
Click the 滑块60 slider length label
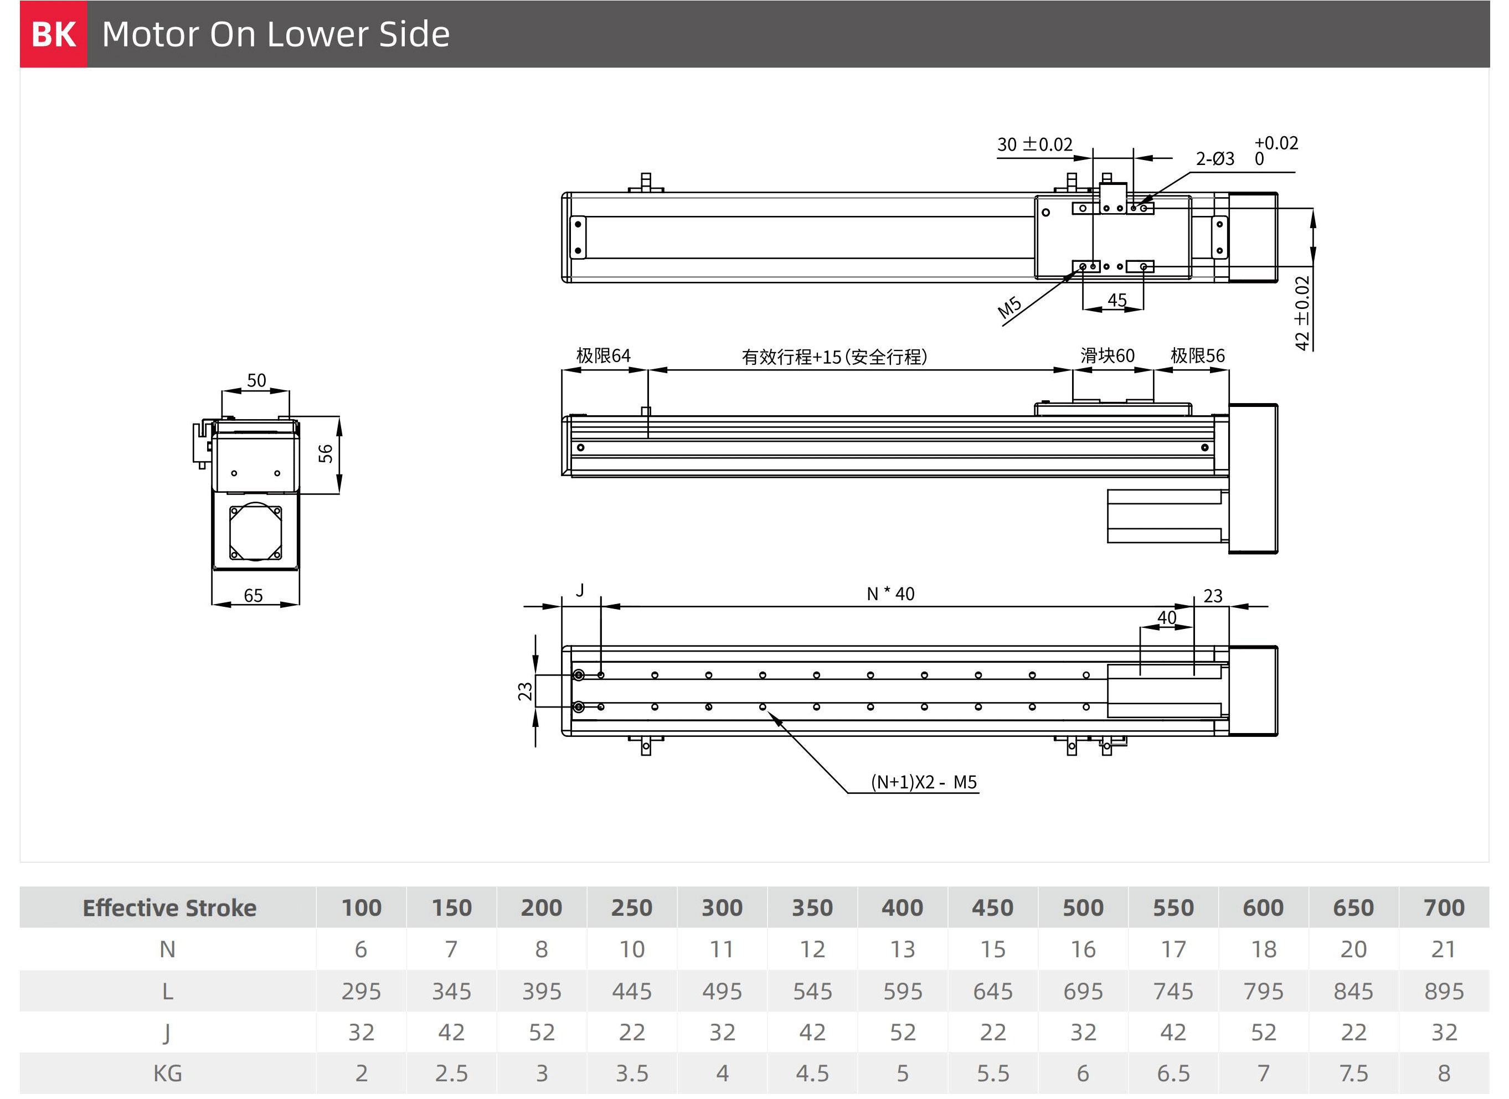click(1107, 356)
